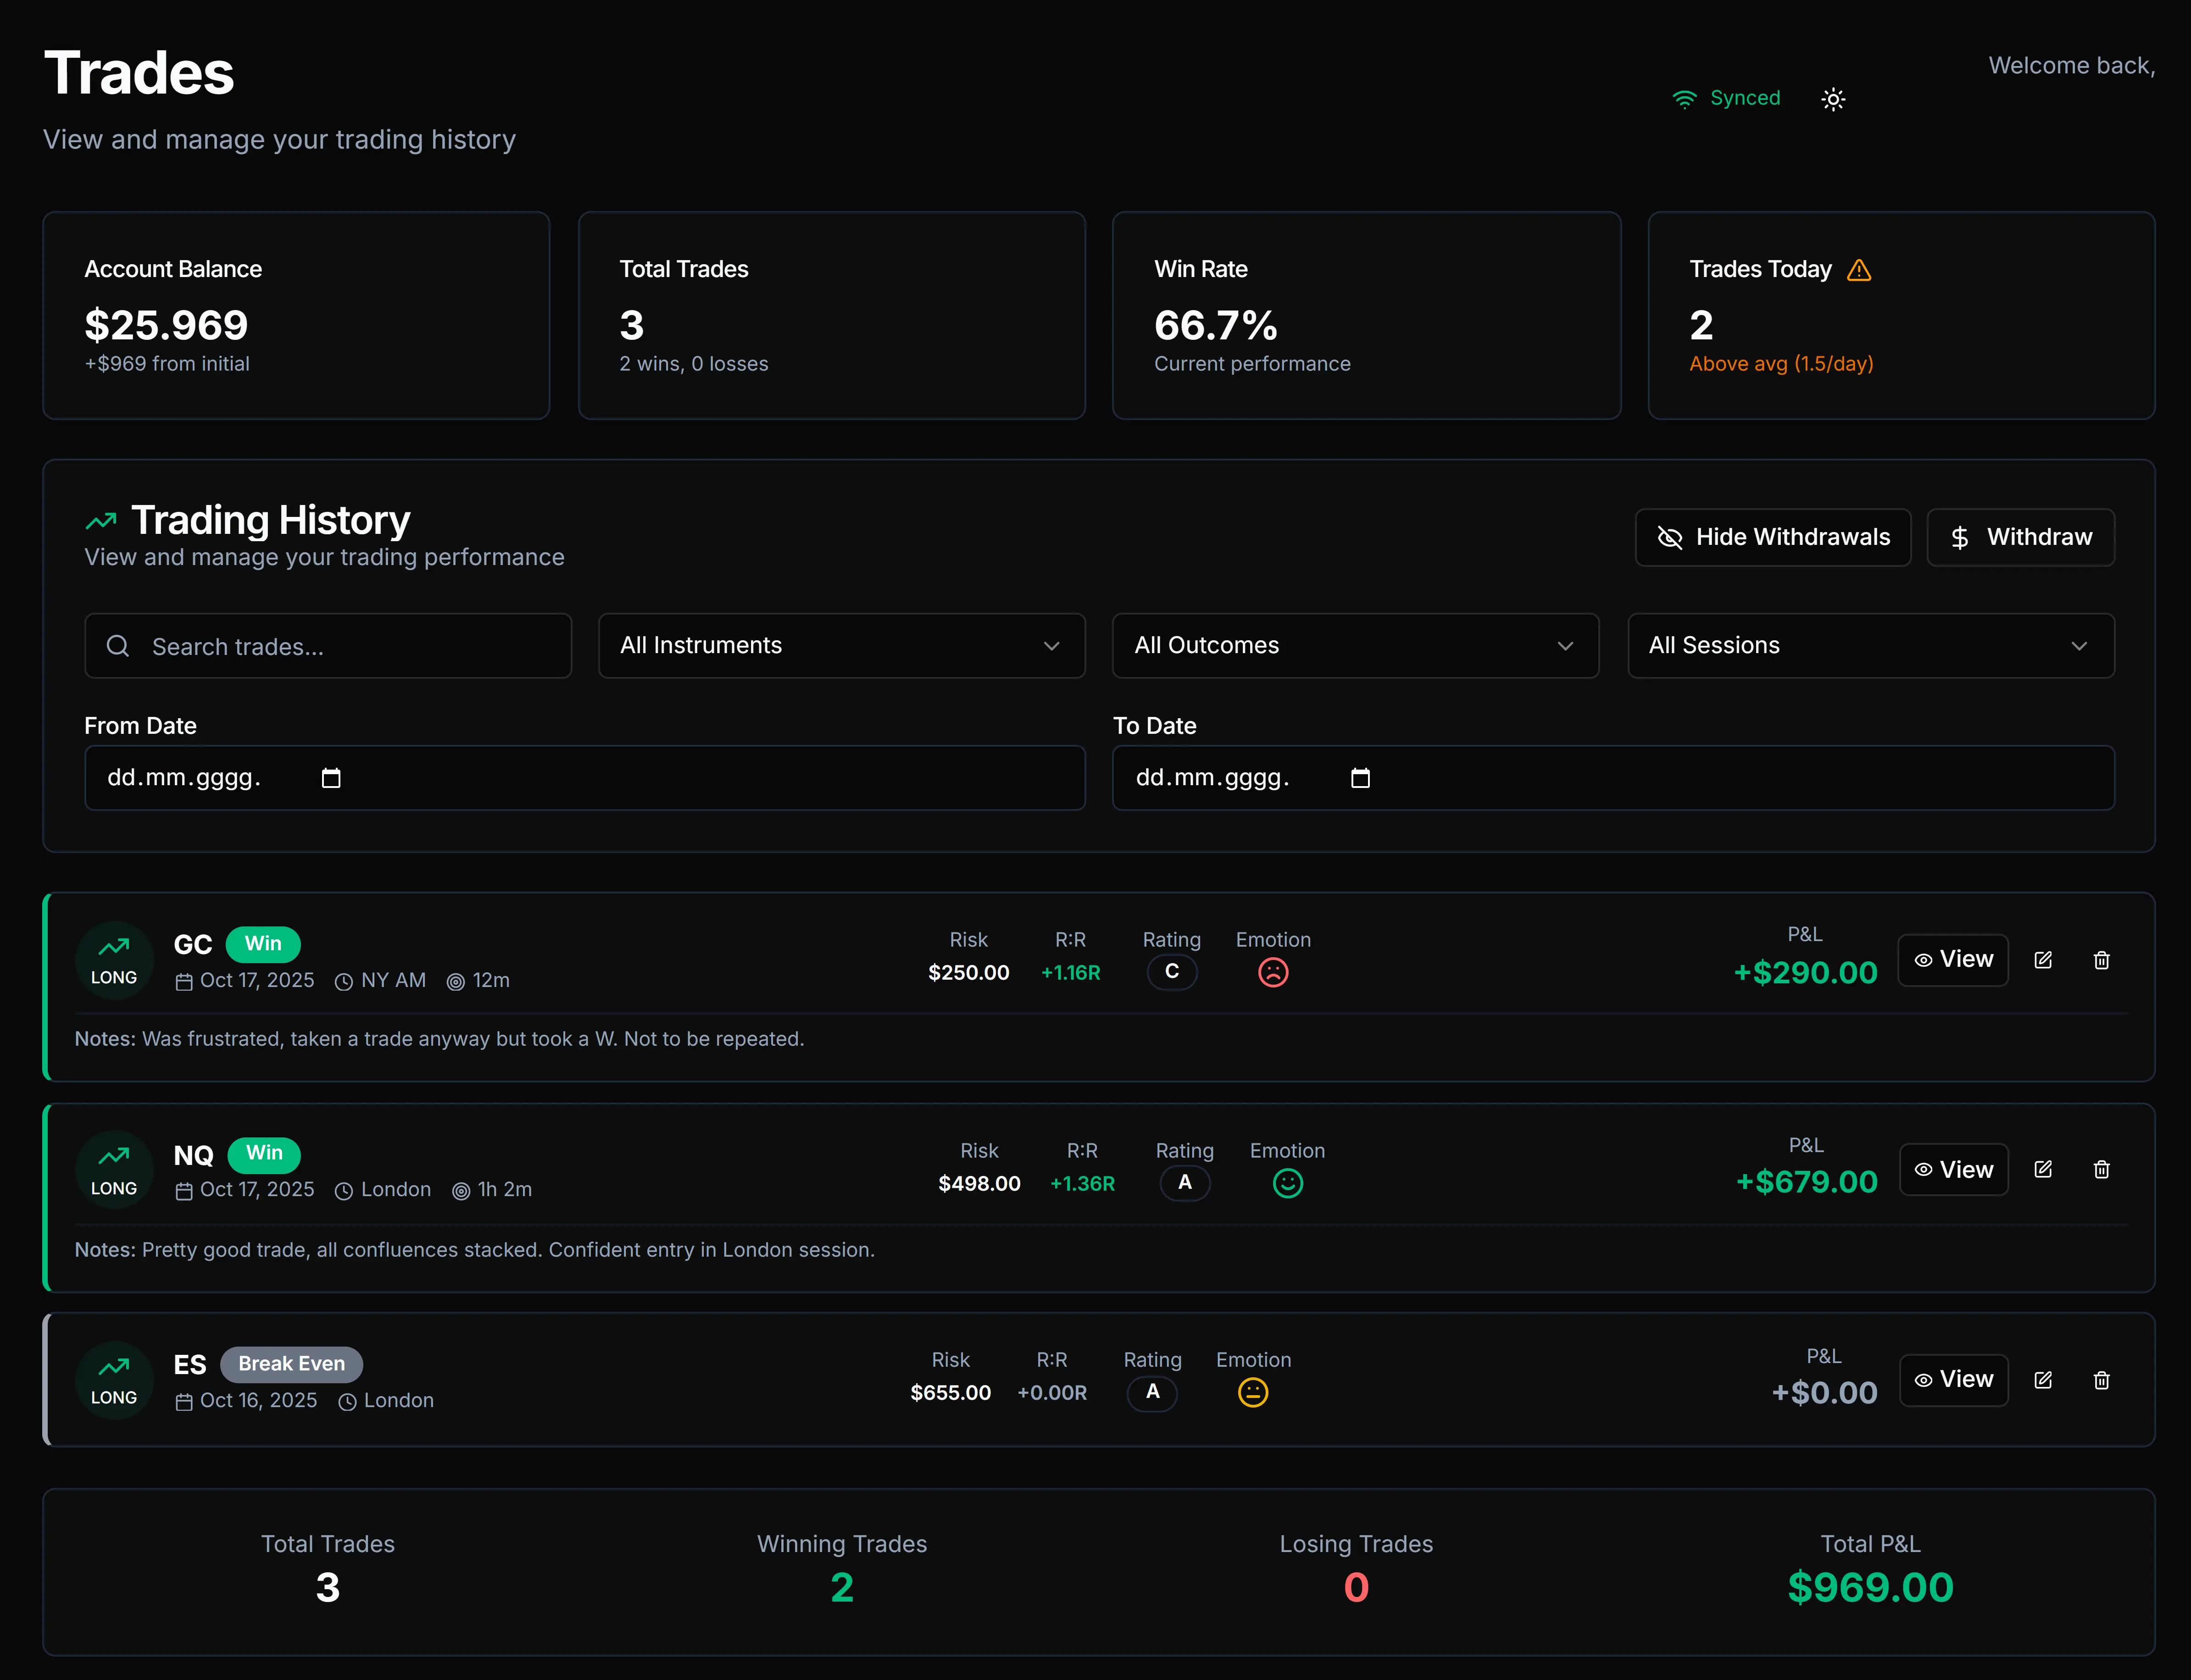Switch to light theme via sun icon

point(1833,98)
